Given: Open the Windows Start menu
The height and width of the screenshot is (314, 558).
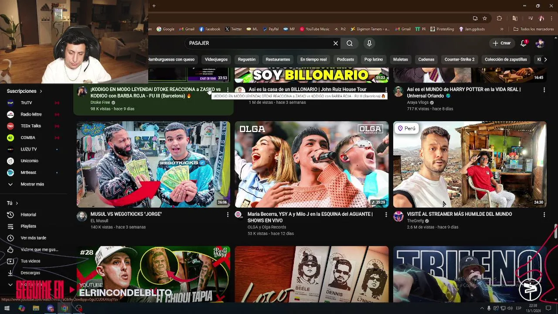Looking at the screenshot, I should pyautogui.click(x=7, y=308).
